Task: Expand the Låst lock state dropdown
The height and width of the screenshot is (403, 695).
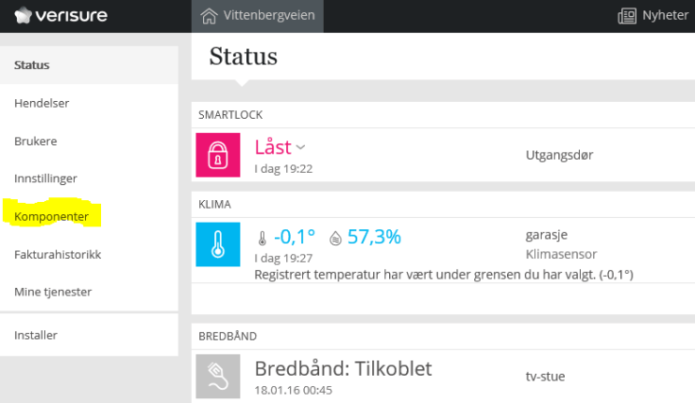Action: 301,147
